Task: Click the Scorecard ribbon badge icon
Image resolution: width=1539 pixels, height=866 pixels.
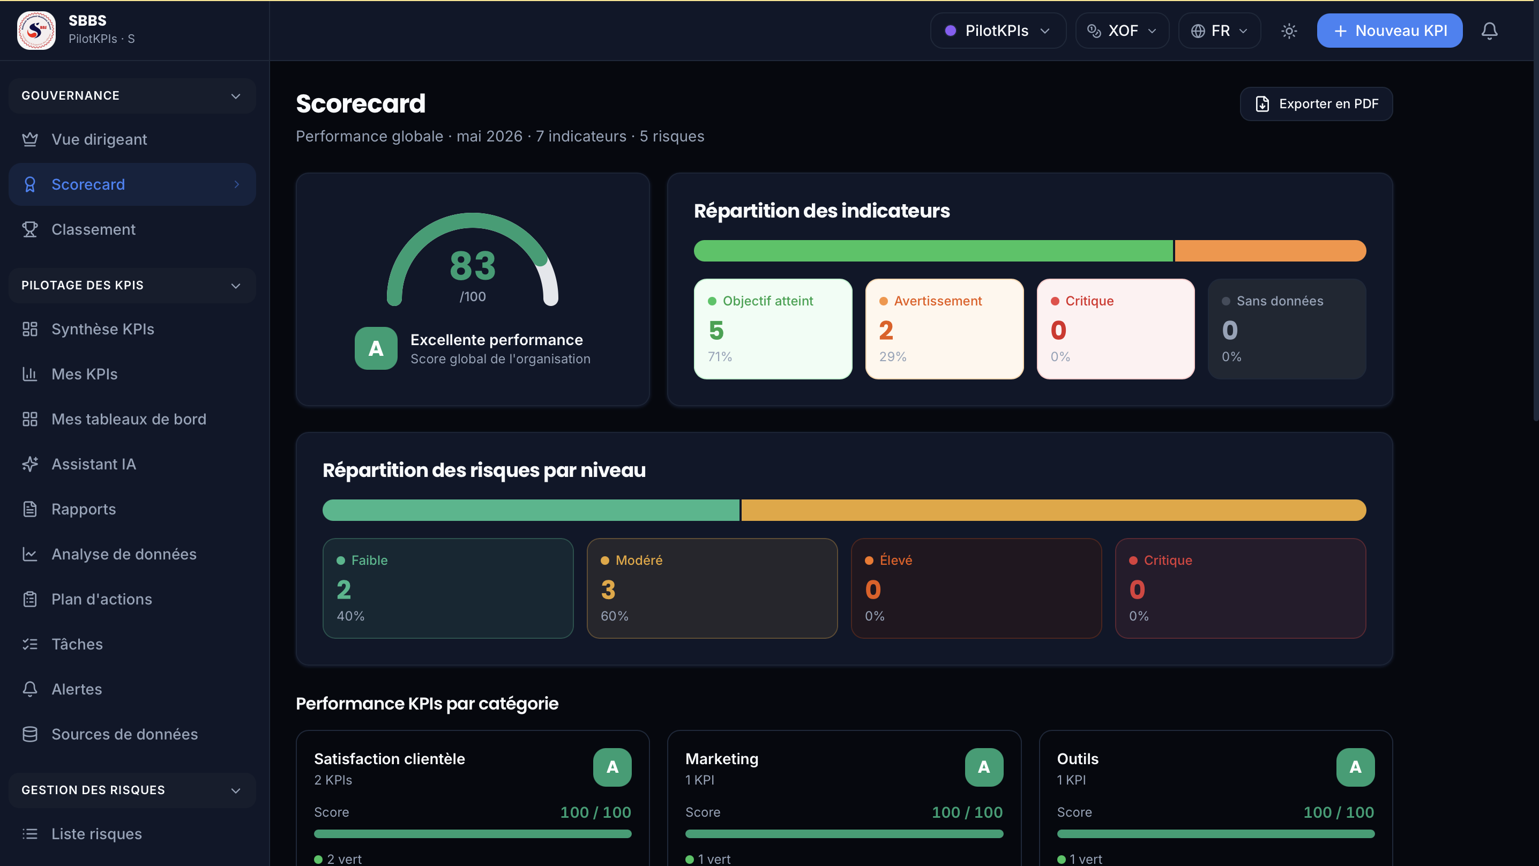Action: pyautogui.click(x=30, y=184)
